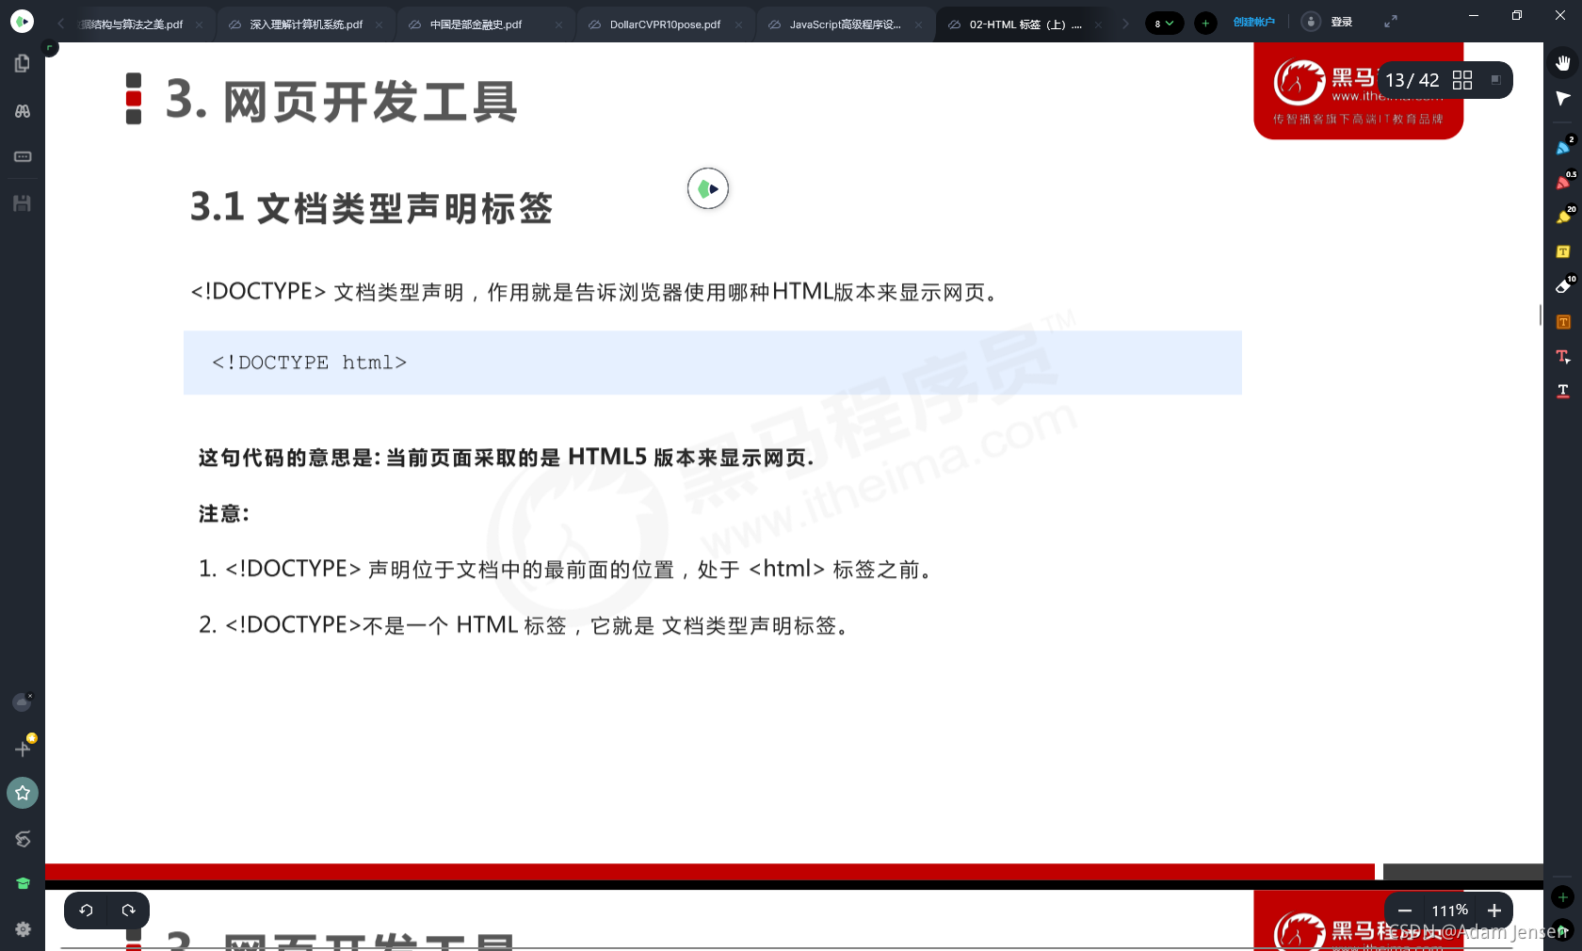Screen dimensions: 1582x951
Task: Open the touch gesture icon in the left sidebar
Action: [x=23, y=838]
